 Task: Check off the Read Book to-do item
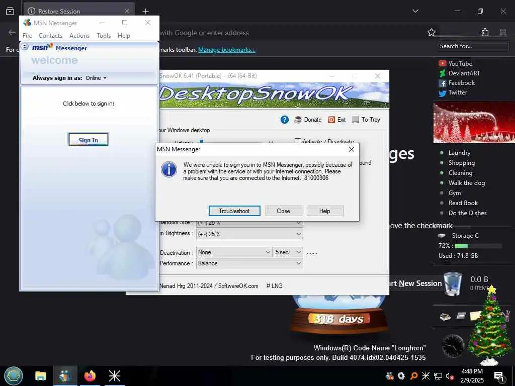coord(442,203)
